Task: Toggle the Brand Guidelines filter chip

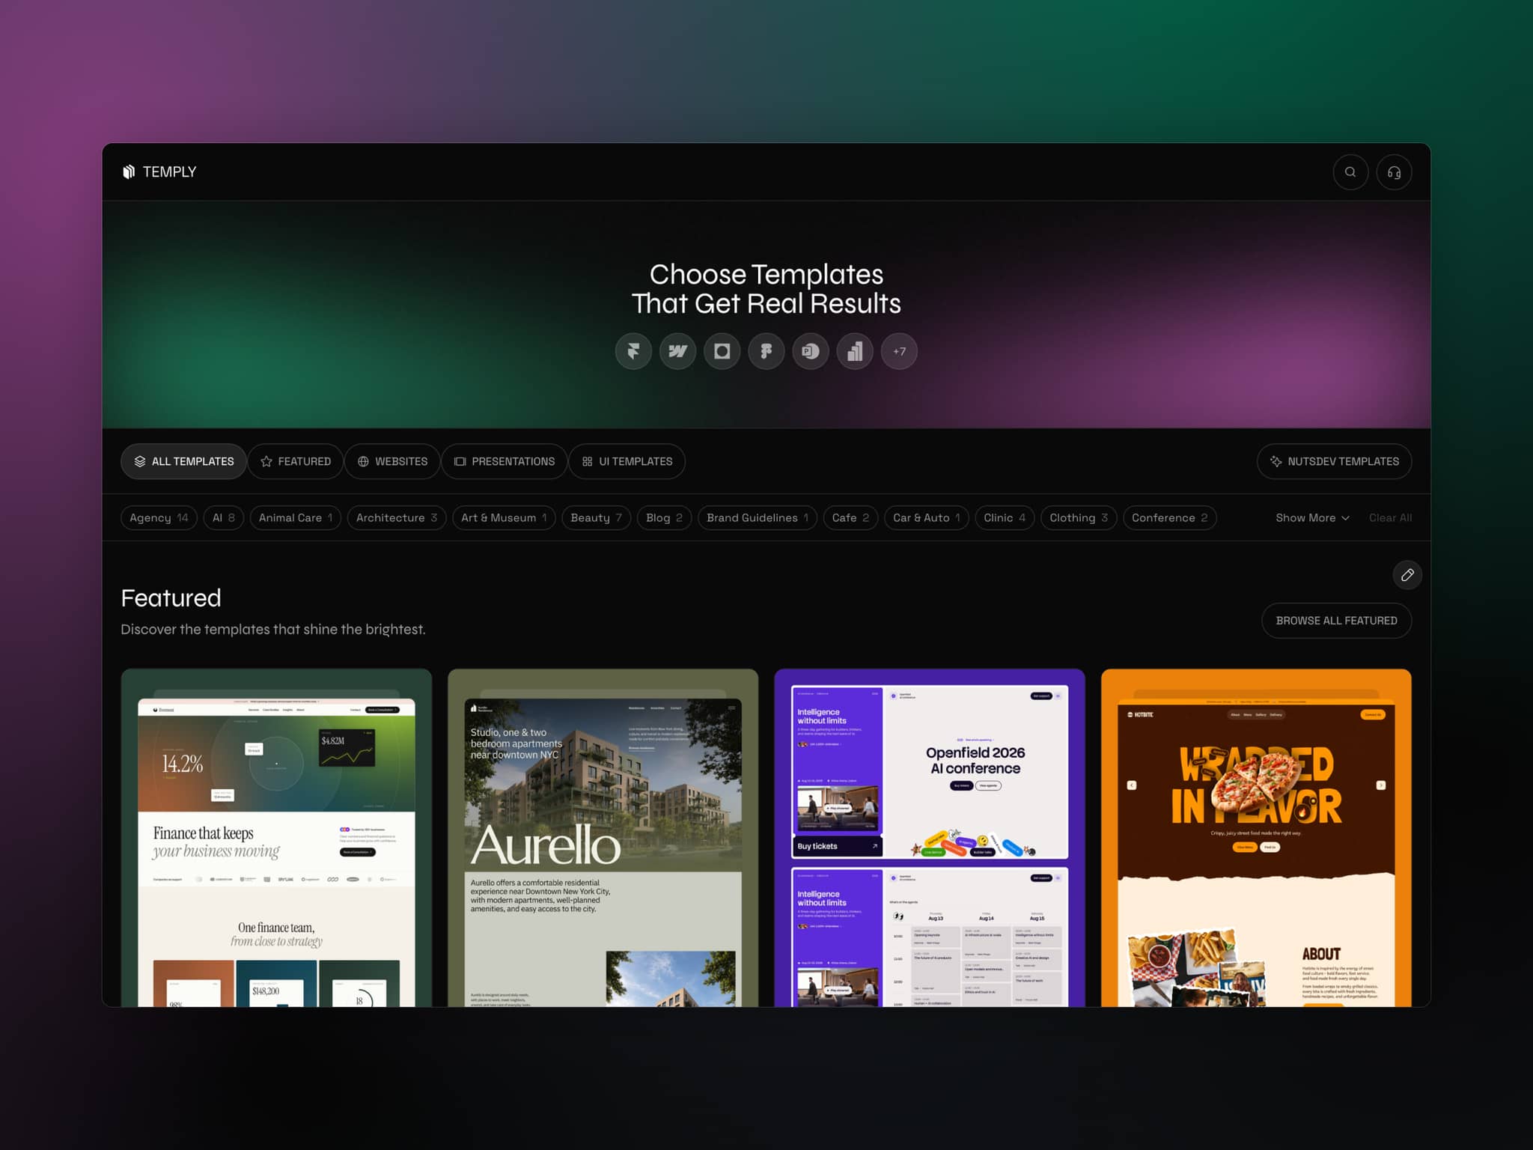Action: (758, 518)
